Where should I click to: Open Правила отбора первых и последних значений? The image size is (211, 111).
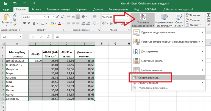click(168, 42)
